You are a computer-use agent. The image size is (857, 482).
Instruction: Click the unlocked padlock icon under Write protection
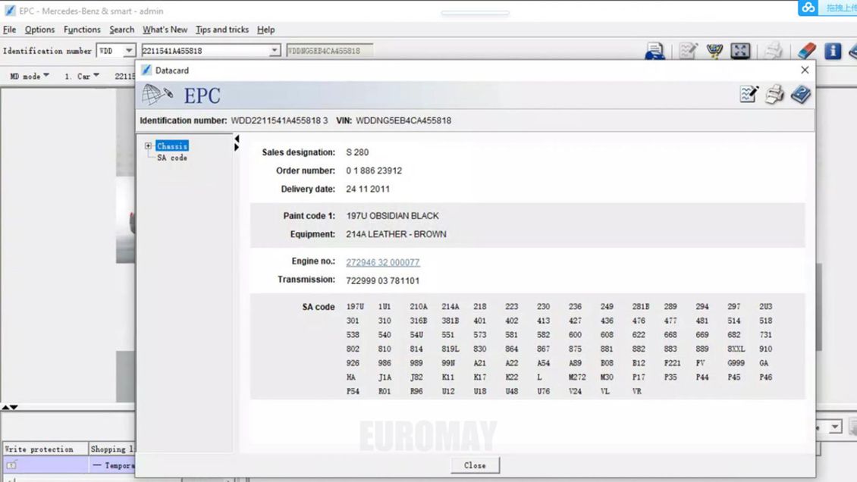tap(11, 465)
